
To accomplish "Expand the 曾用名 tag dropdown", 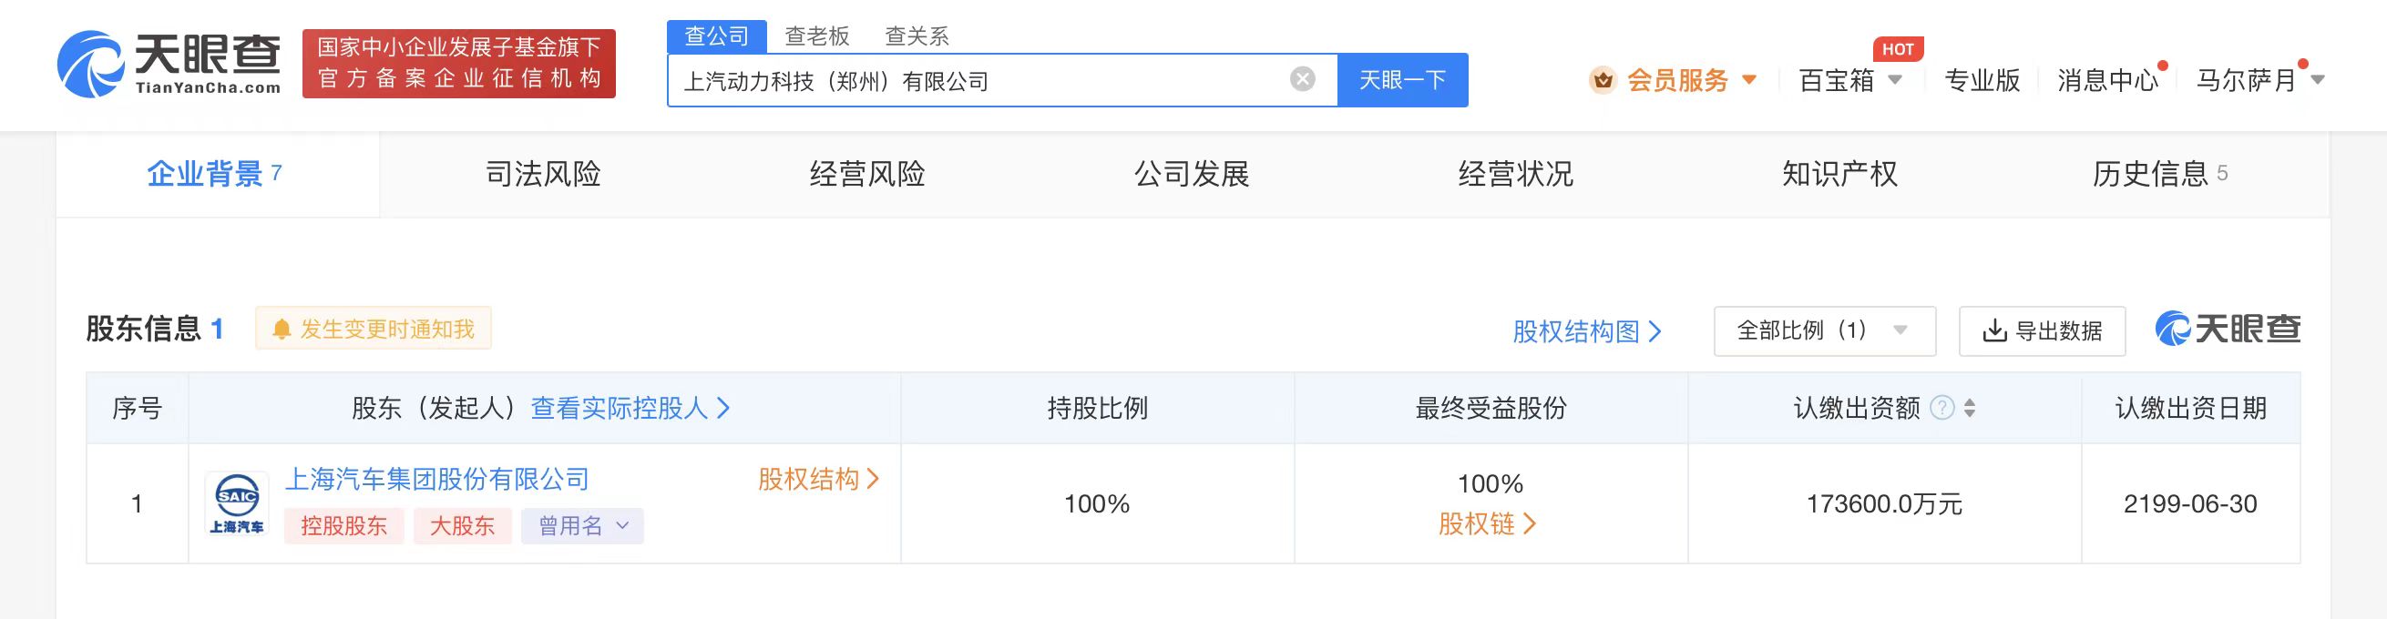I will [x=583, y=526].
